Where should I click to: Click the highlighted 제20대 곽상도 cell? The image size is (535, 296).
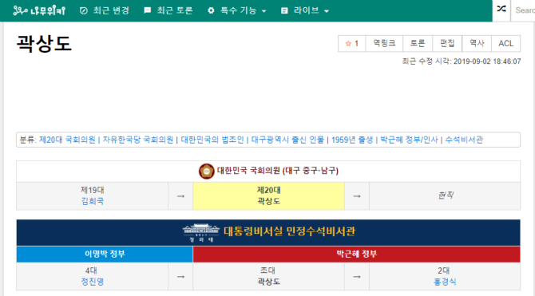pyautogui.click(x=268, y=195)
